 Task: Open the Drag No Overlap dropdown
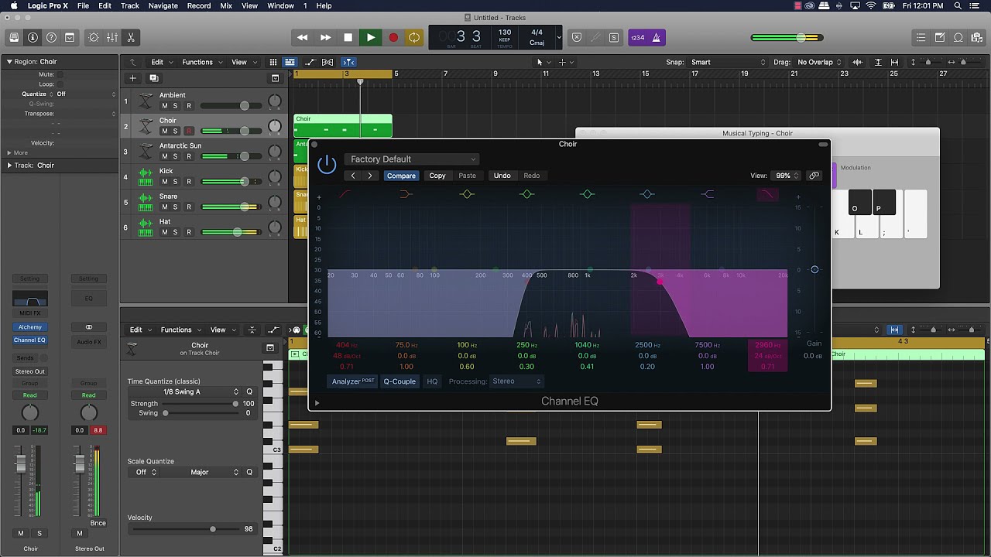click(820, 62)
